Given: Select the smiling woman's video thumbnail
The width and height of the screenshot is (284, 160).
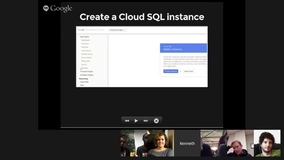Looking at the screenshot, I should 161,143.
